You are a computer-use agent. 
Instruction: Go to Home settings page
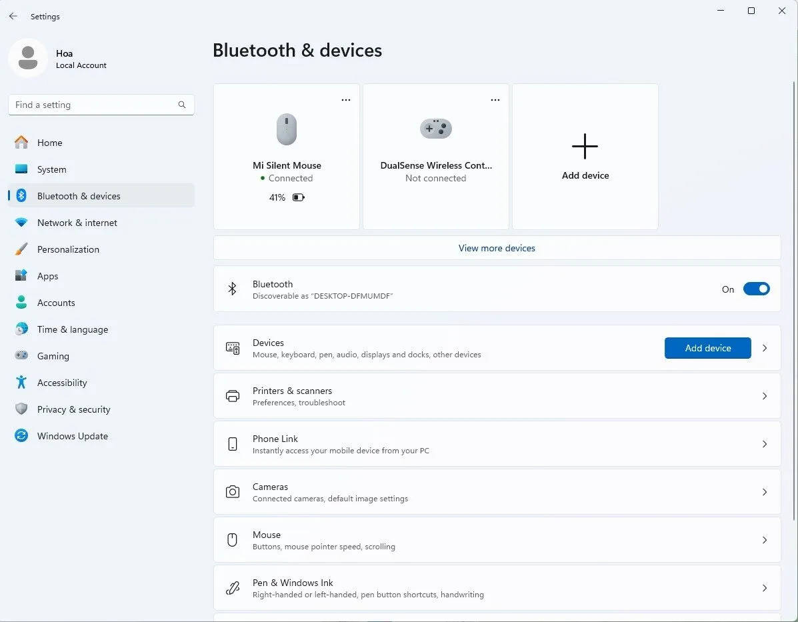pyautogui.click(x=101, y=143)
